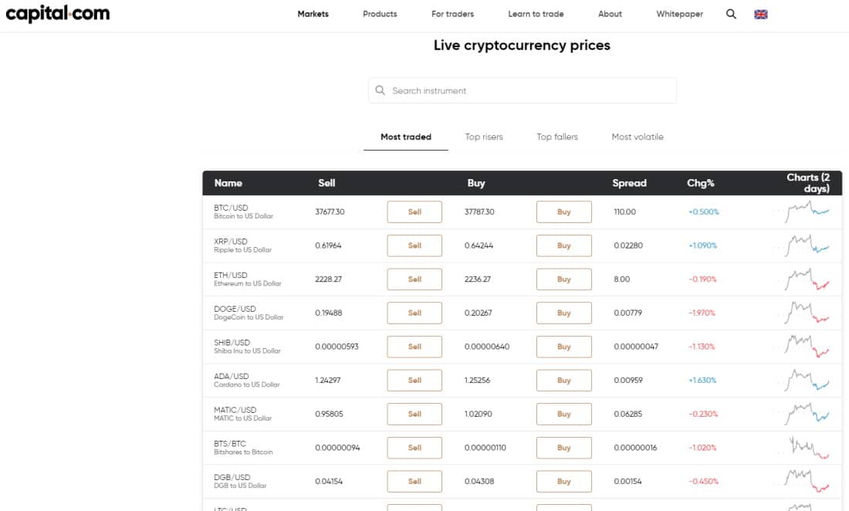This screenshot has height=511, width=849.
Task: Open the UK flag language selector
Action: click(760, 14)
